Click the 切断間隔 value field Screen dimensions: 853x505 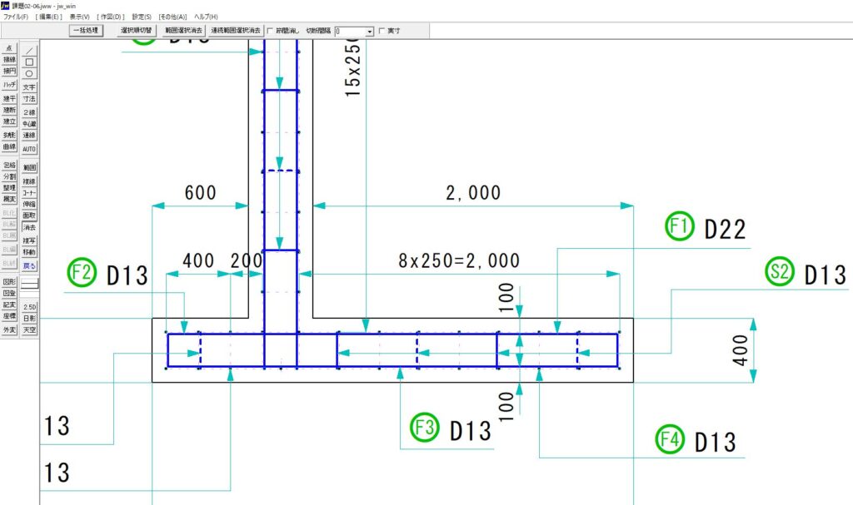point(349,32)
